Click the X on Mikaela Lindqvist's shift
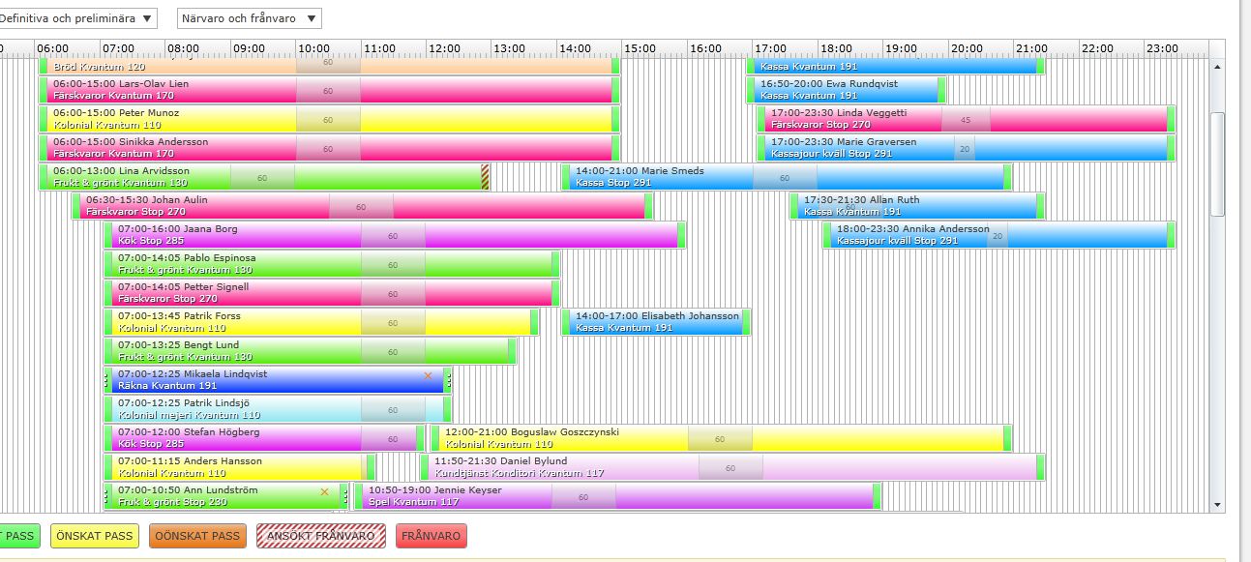 (x=428, y=375)
